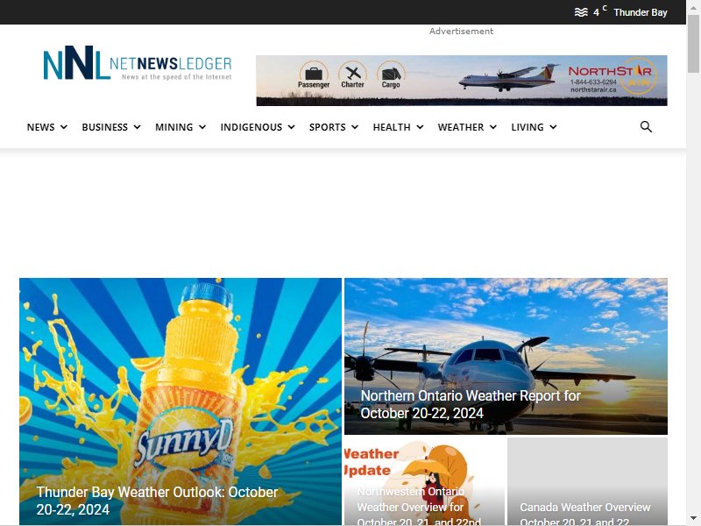This screenshot has height=526, width=701.
Task: Open Thunder Bay Weather Outlook article headline
Action: pos(157,501)
